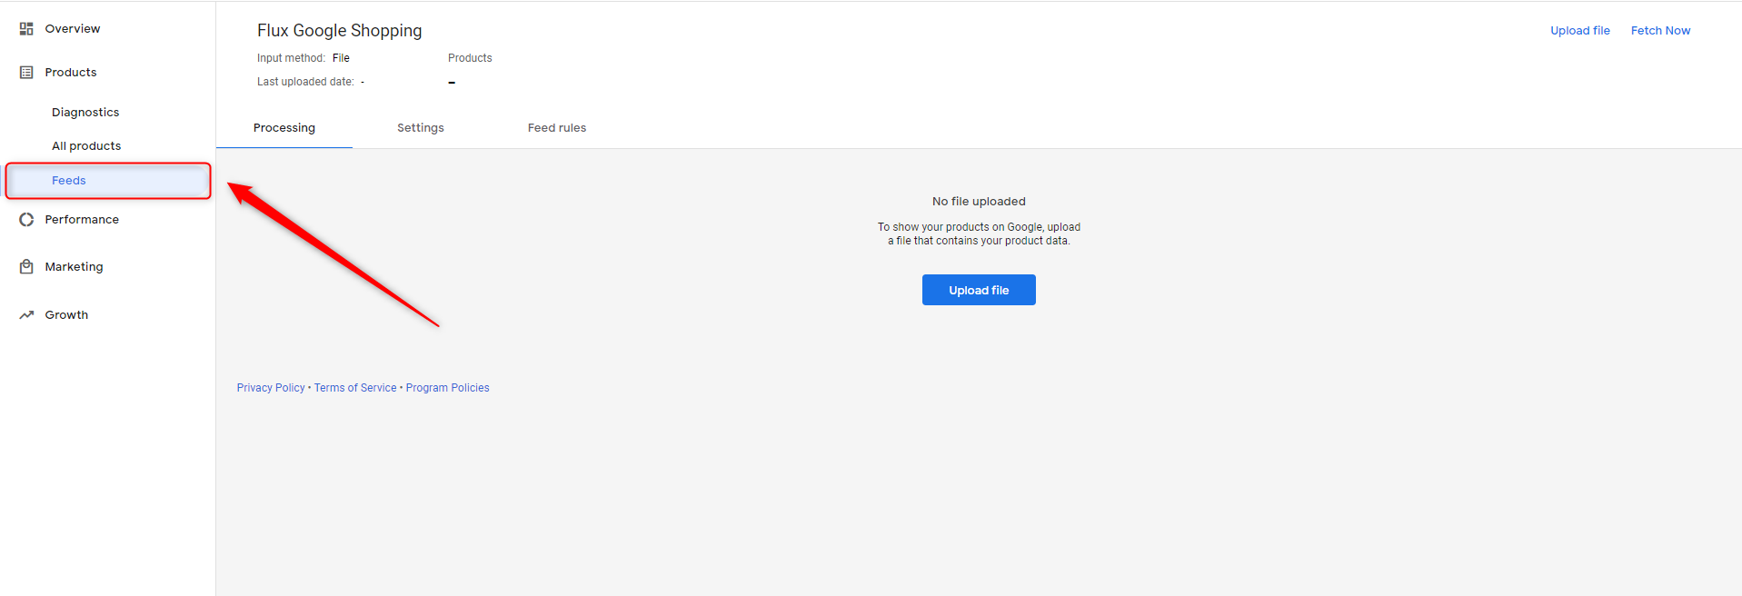The width and height of the screenshot is (1742, 596).
Task: Open the Privacy Policy link
Action: click(271, 388)
